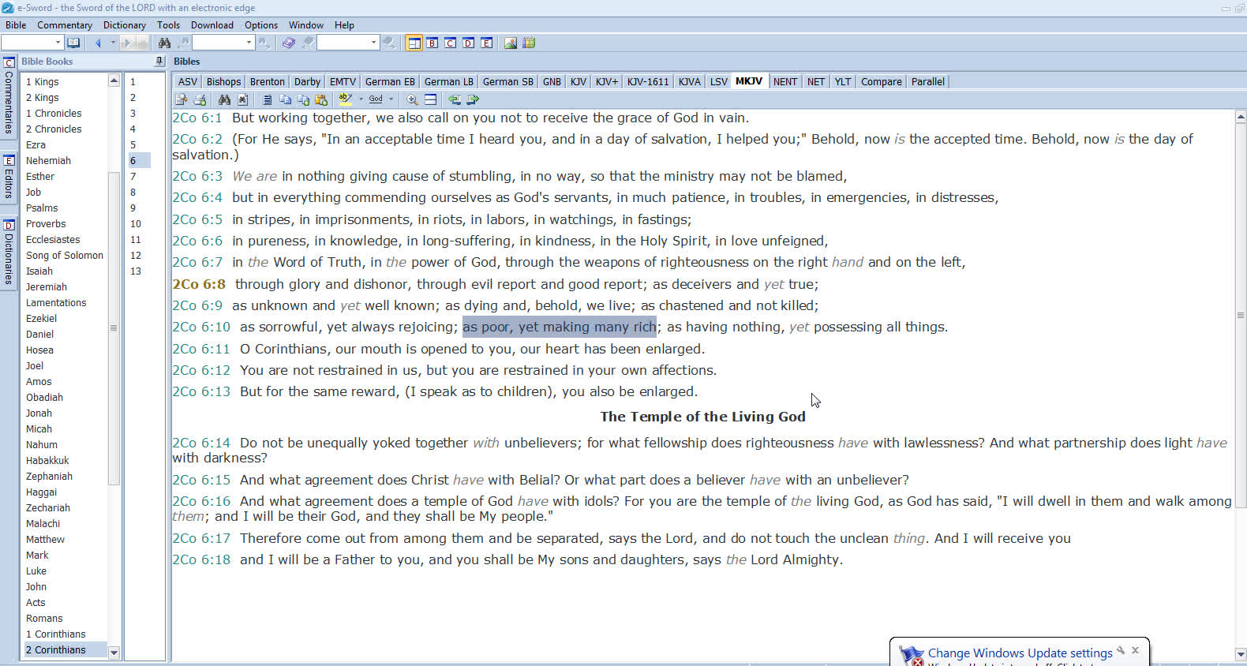Click the binoculars search in main toolbar
Image resolution: width=1247 pixels, height=666 pixels.
click(164, 43)
